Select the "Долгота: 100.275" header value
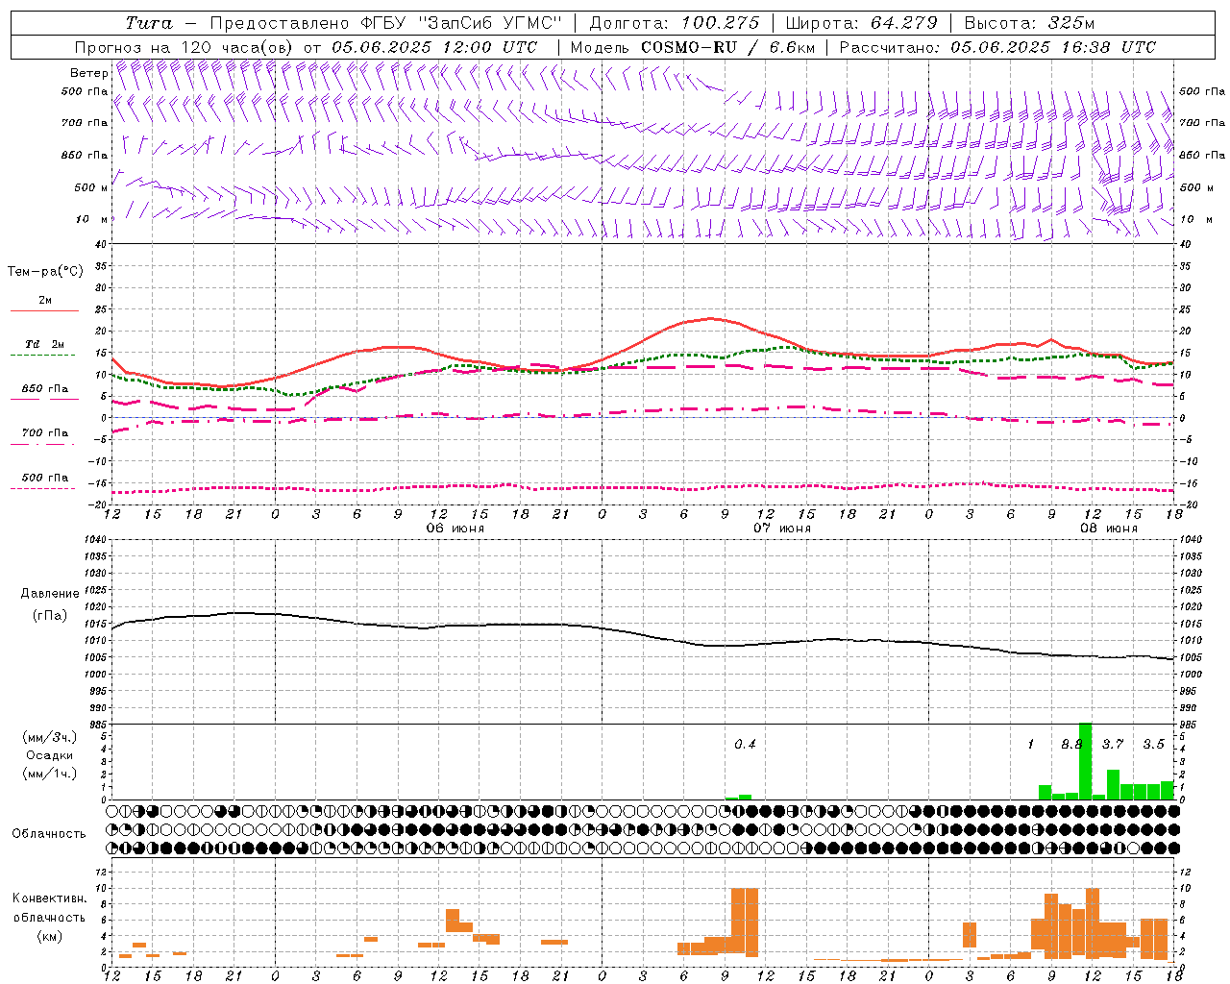 pyautogui.click(x=675, y=23)
